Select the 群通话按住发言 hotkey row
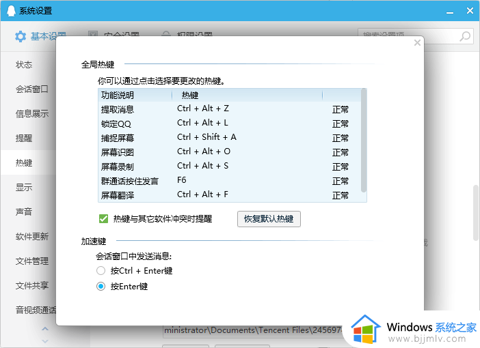The width and height of the screenshot is (480, 348). point(230,181)
